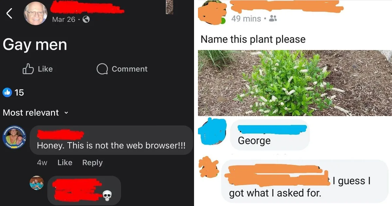
Task: Tap the thumbs-up Like icon
Action: pyautogui.click(x=28, y=69)
